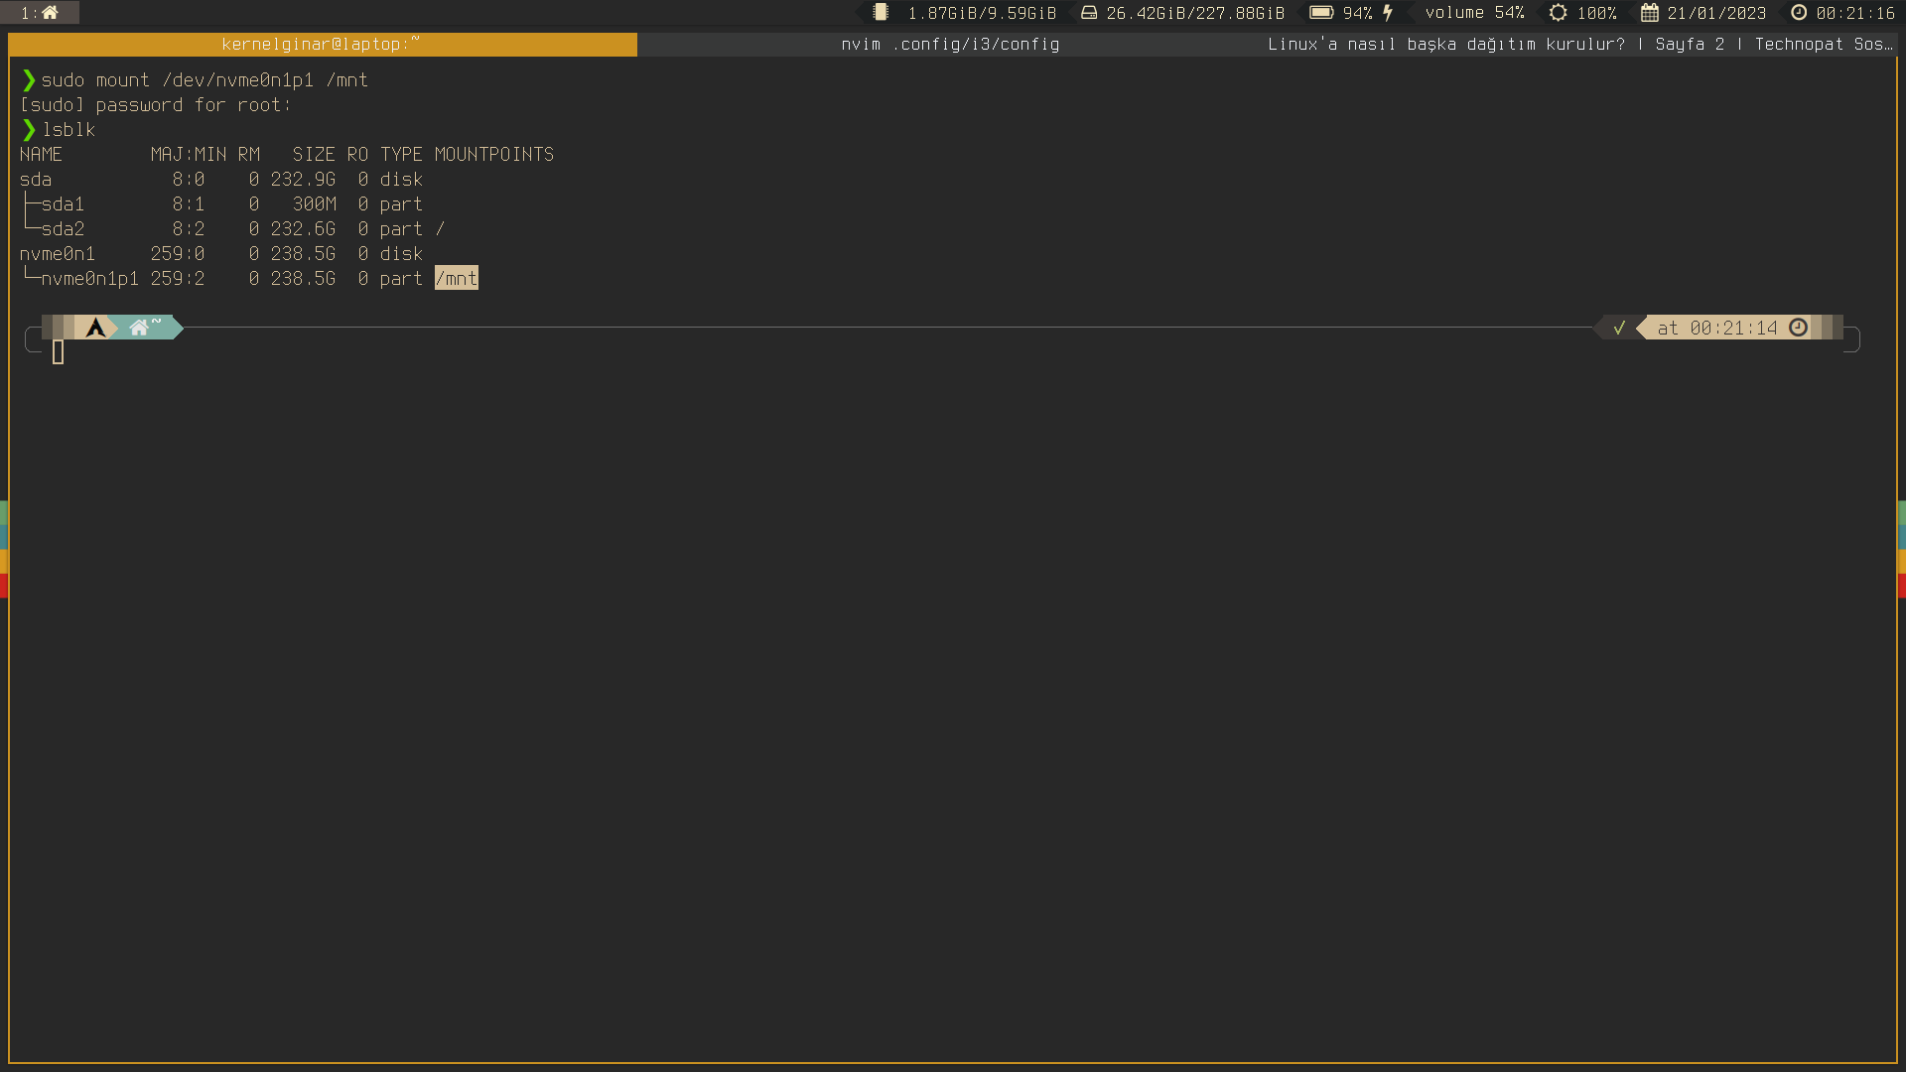Click the calendar date icon
This screenshot has width=1906, height=1072.
click(1650, 13)
